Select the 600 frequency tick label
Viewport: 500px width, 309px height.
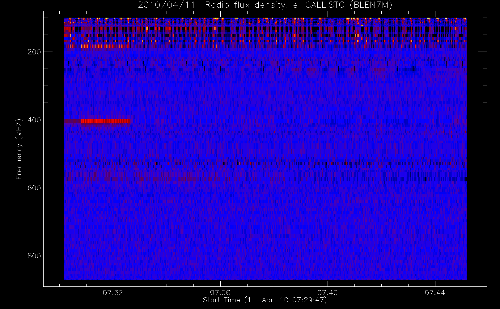click(x=34, y=188)
